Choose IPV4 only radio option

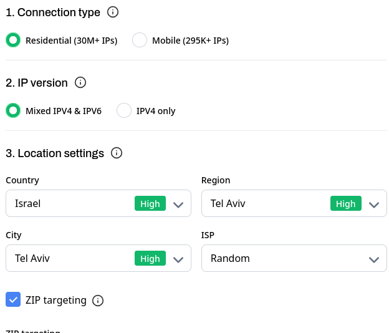coord(125,111)
